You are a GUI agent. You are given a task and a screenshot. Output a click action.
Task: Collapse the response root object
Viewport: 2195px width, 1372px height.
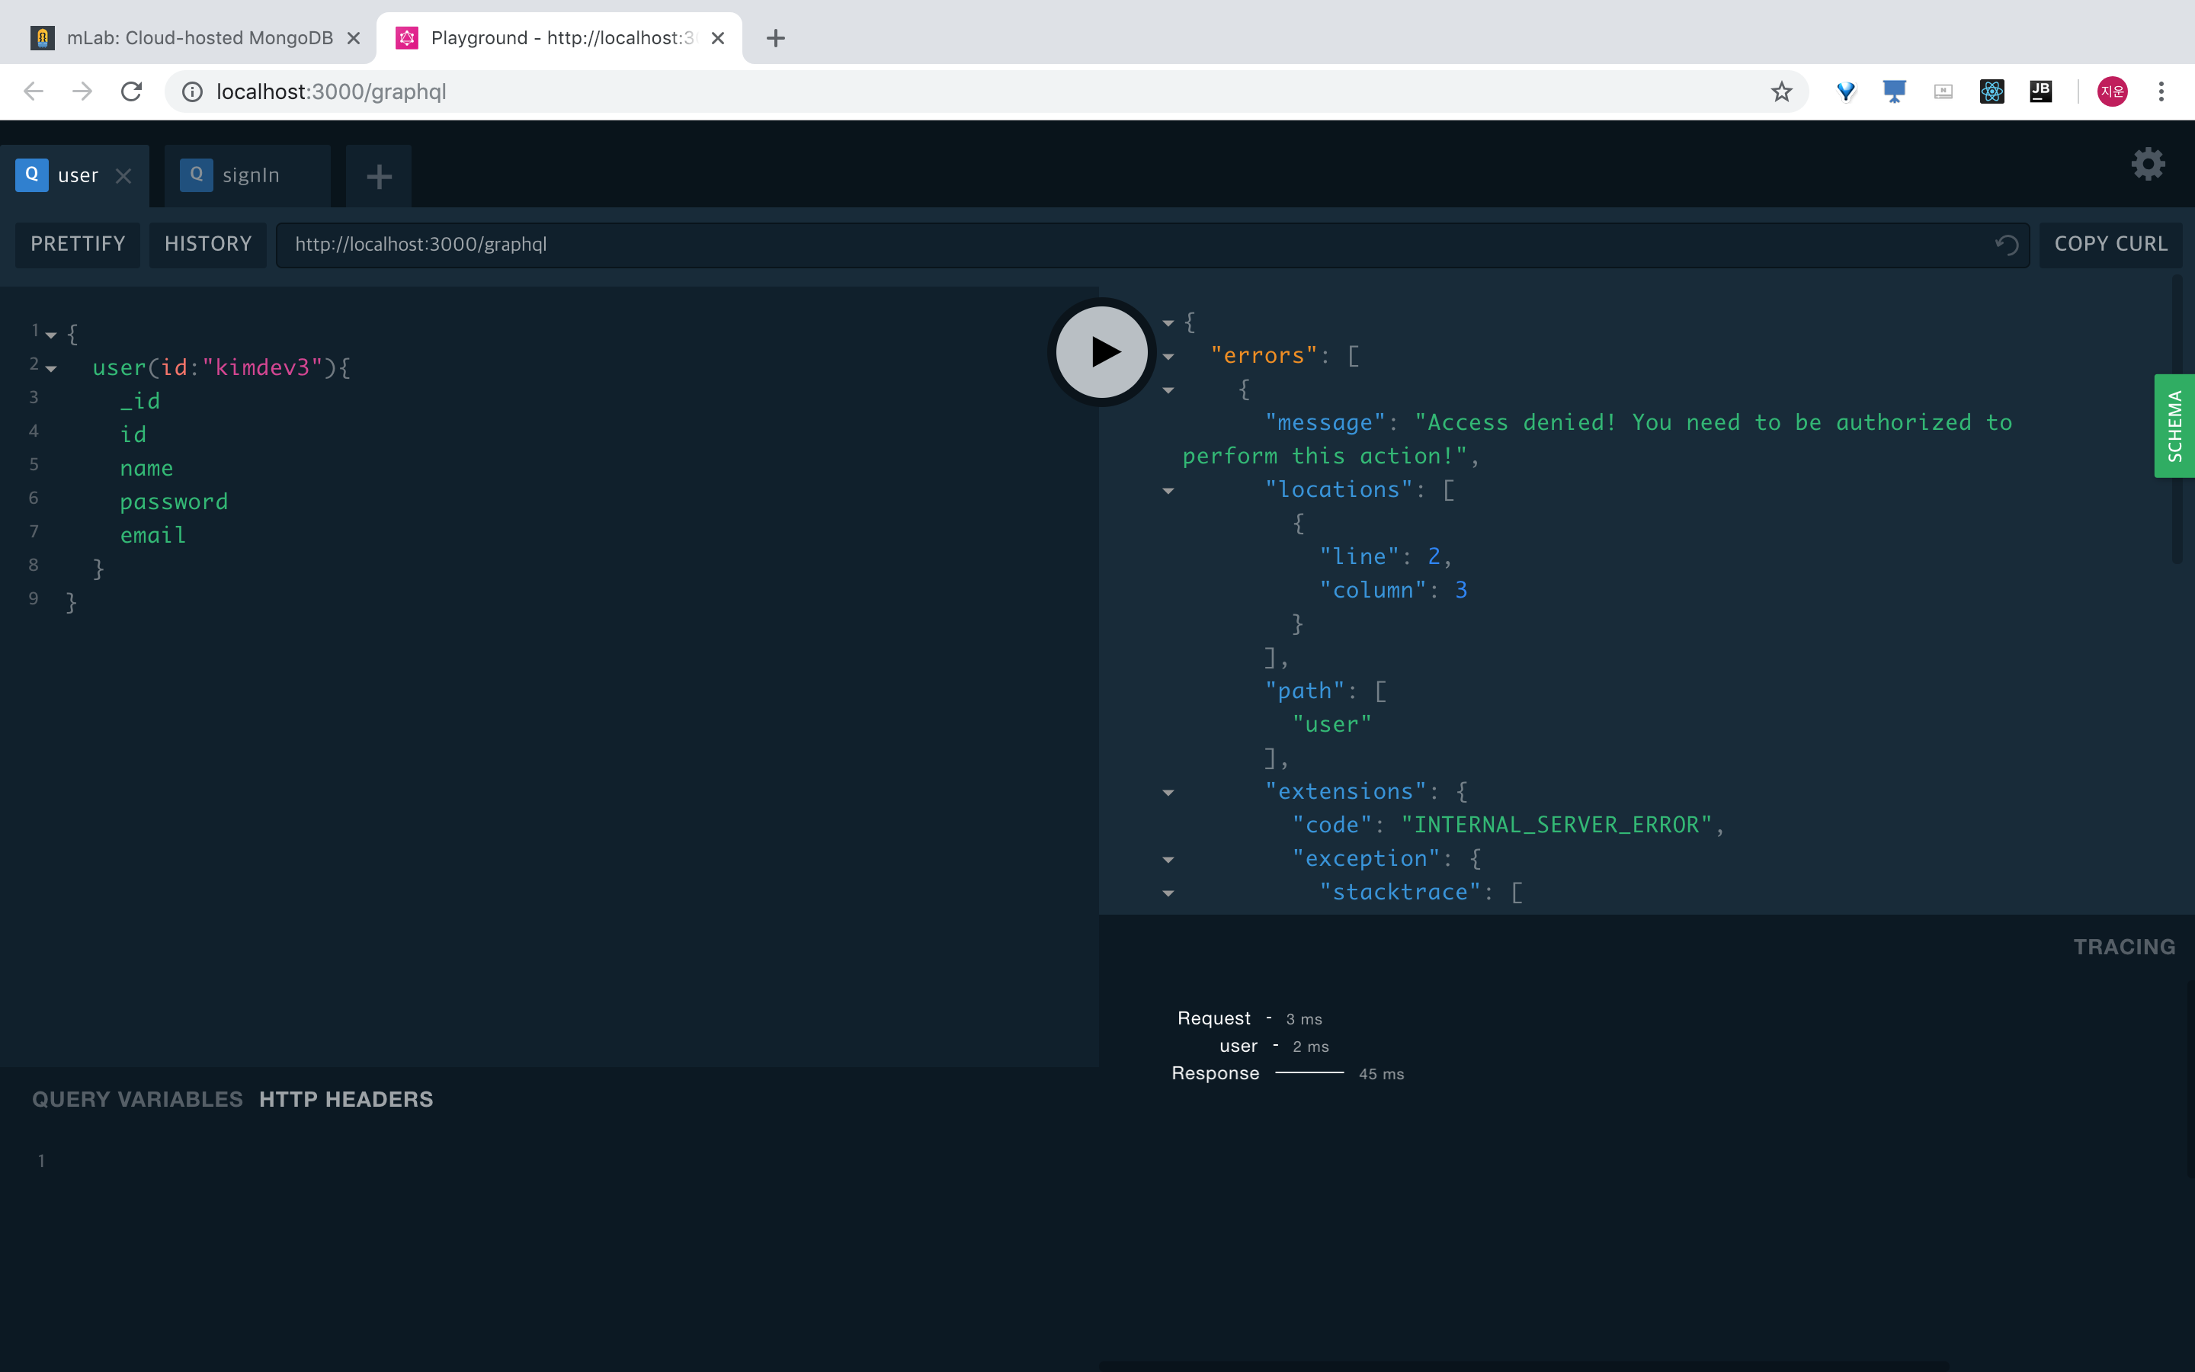coord(1168,323)
